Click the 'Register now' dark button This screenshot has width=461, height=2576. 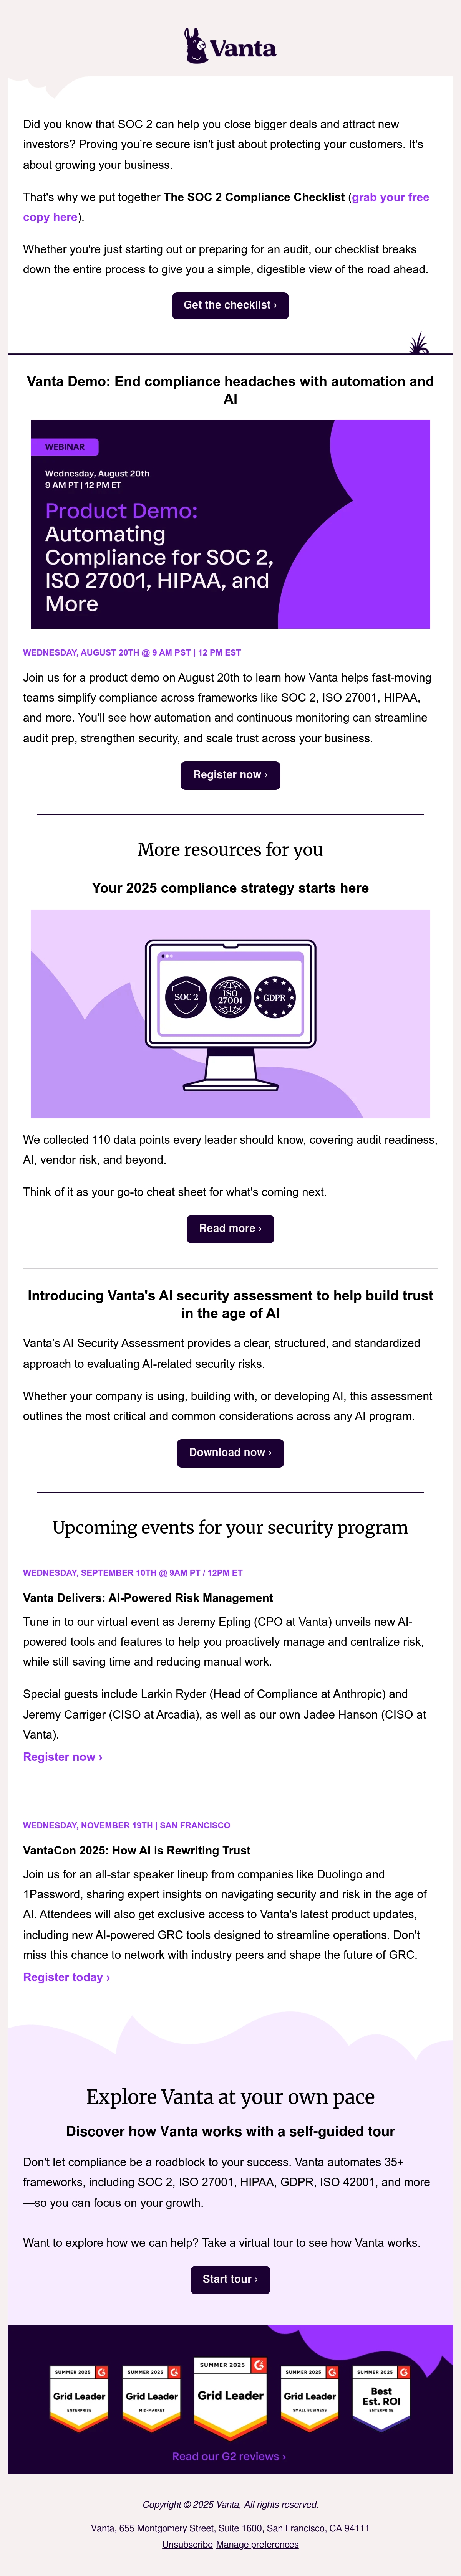pyautogui.click(x=230, y=775)
